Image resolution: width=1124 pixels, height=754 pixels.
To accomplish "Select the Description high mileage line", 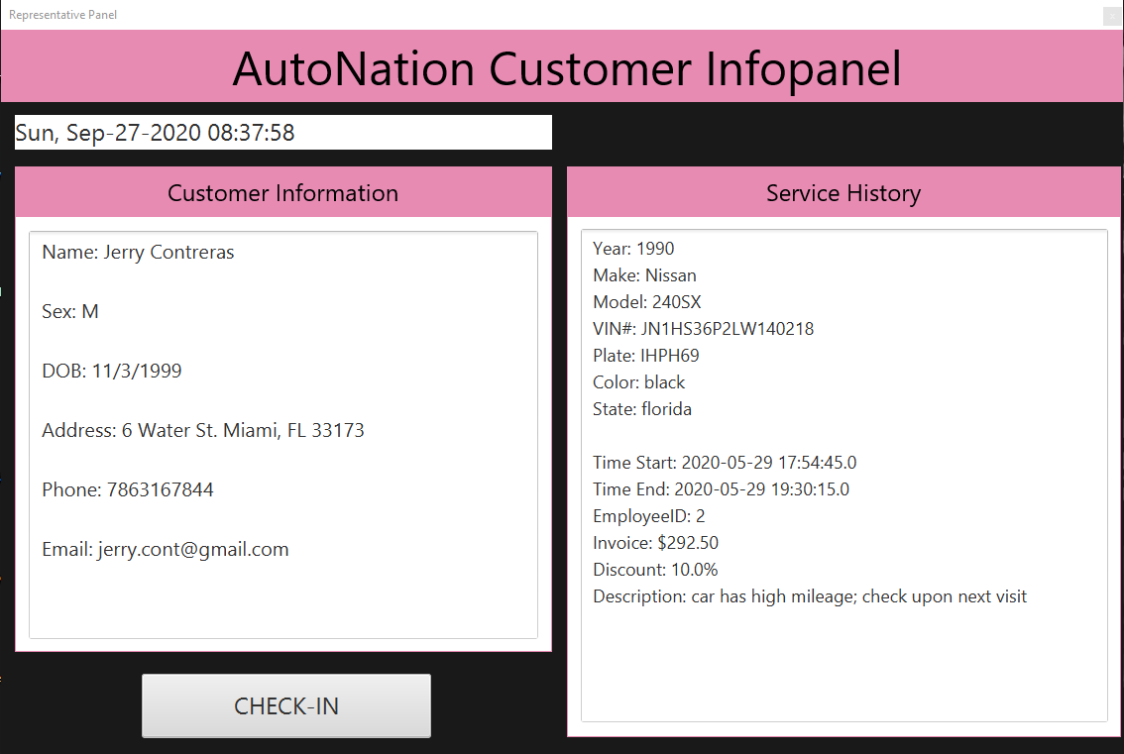I will pyautogui.click(x=810, y=596).
